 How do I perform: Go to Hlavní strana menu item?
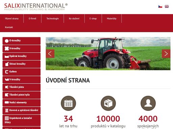coord(12,18)
